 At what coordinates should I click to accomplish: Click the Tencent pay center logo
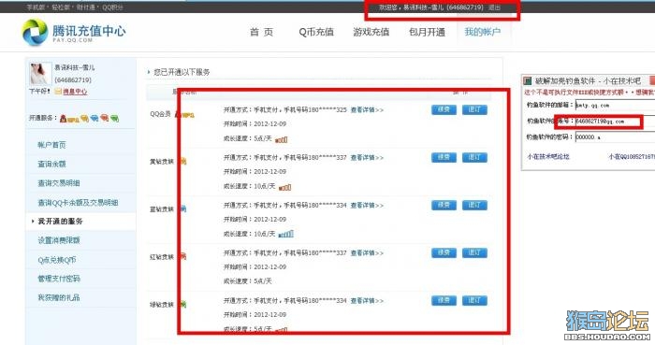tap(74, 32)
